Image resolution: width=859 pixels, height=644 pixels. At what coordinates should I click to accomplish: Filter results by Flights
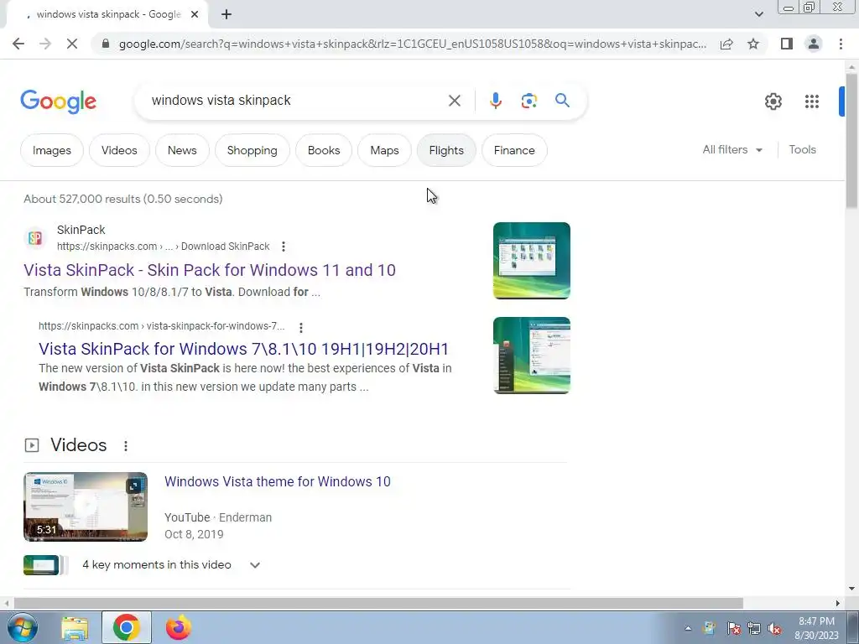click(446, 150)
